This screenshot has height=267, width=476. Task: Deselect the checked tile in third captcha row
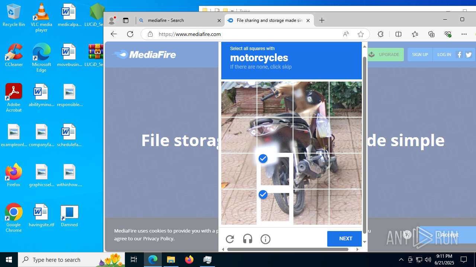[x=275, y=171]
